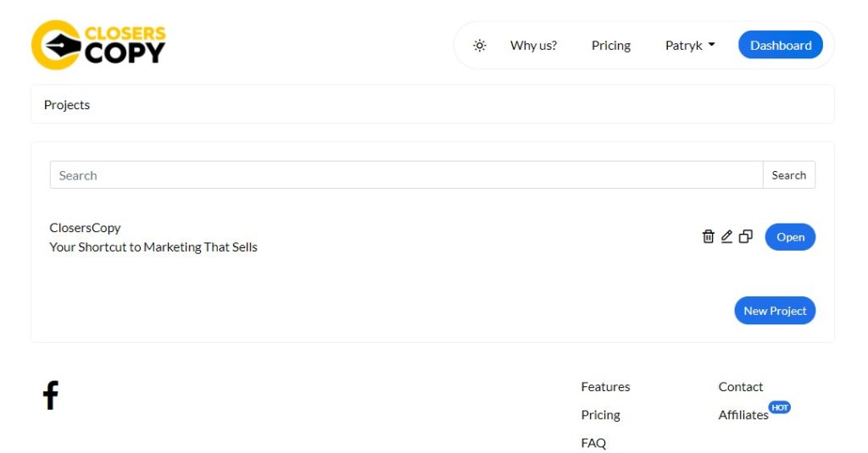This screenshot has height=453, width=868.
Task: Create a New Project
Action: point(775,311)
